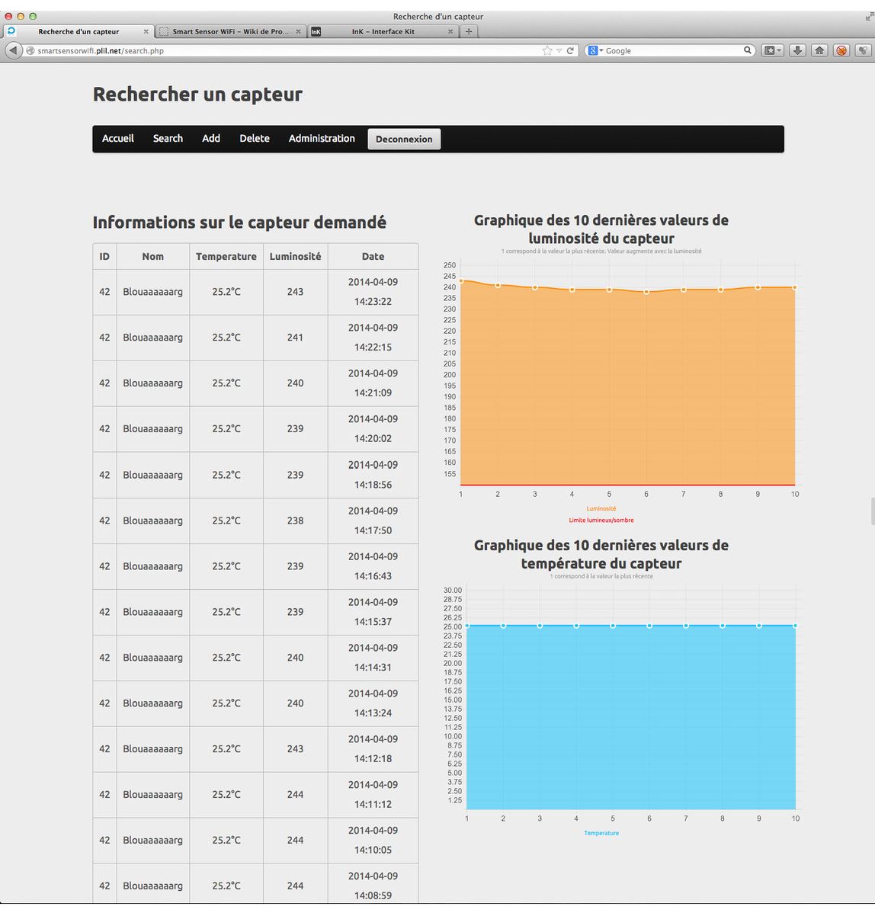Switch to the InK – Interface Kit tab
The width and height of the screenshot is (875, 913).
pyautogui.click(x=383, y=31)
